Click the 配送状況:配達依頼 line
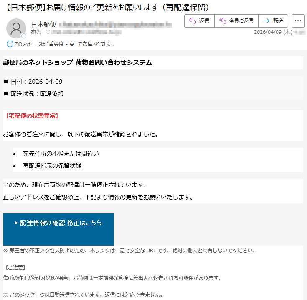This screenshot has width=307, height=300. point(37,94)
